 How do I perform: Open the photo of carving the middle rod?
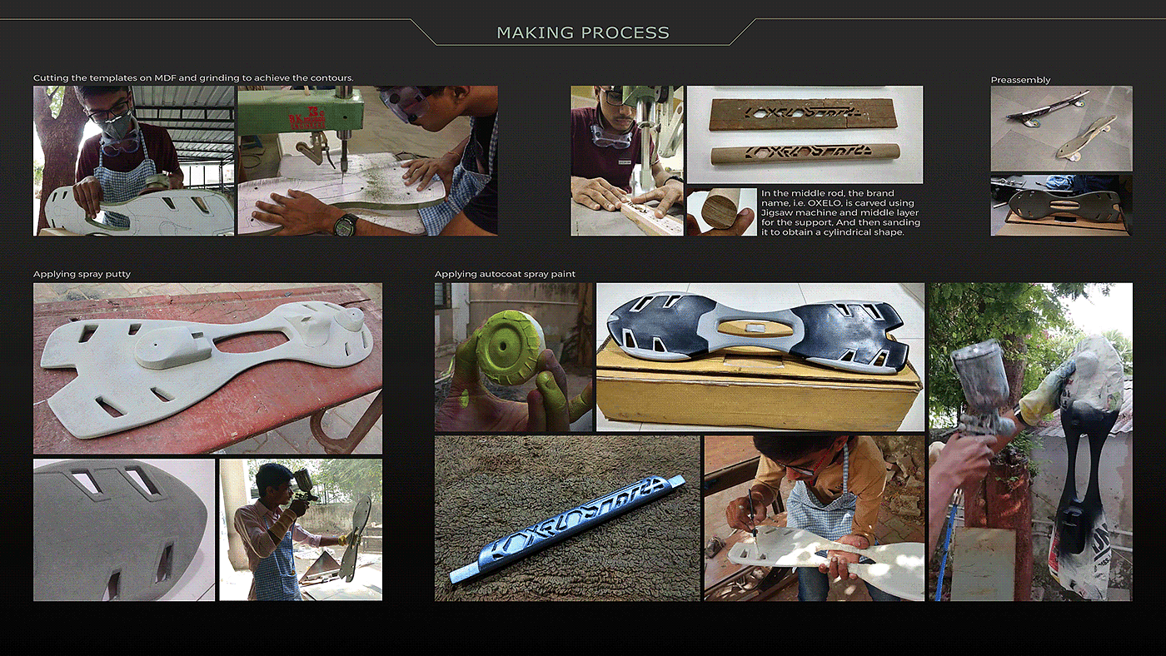pyautogui.click(x=627, y=161)
